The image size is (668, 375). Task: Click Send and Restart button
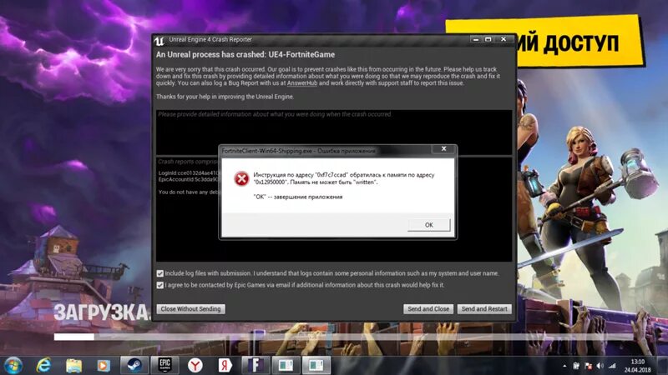point(484,309)
